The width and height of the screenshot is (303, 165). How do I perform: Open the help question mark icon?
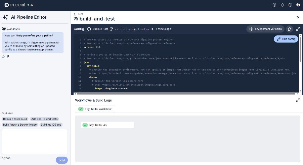click(x=290, y=5)
